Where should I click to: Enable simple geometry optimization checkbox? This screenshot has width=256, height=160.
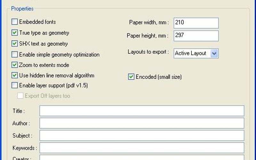(x=14, y=54)
